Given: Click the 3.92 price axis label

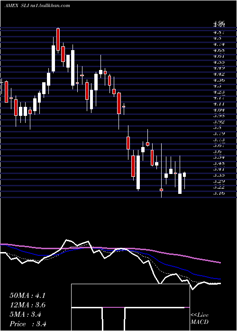Looking at the screenshot, I should point(219,122).
